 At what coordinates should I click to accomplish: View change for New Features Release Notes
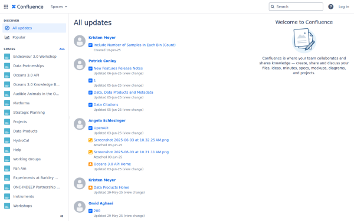(133, 73)
